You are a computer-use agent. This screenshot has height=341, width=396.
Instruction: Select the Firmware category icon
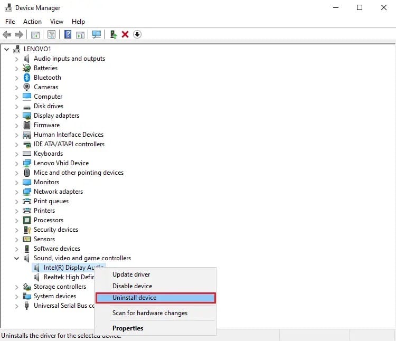click(27, 125)
